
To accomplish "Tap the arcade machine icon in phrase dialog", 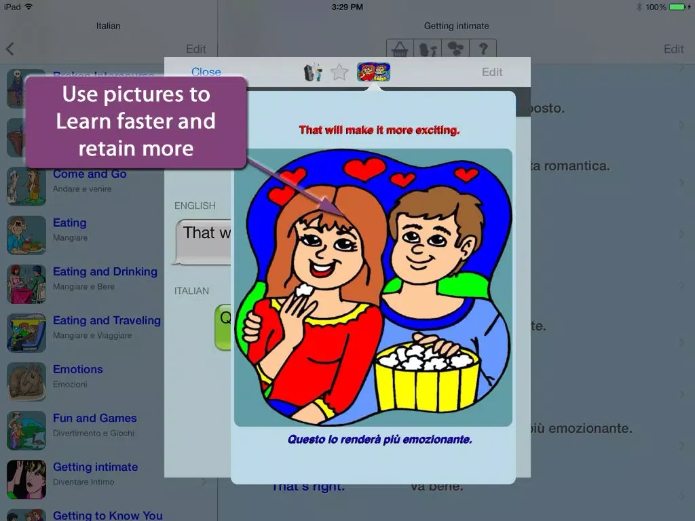I will pyautogui.click(x=312, y=72).
